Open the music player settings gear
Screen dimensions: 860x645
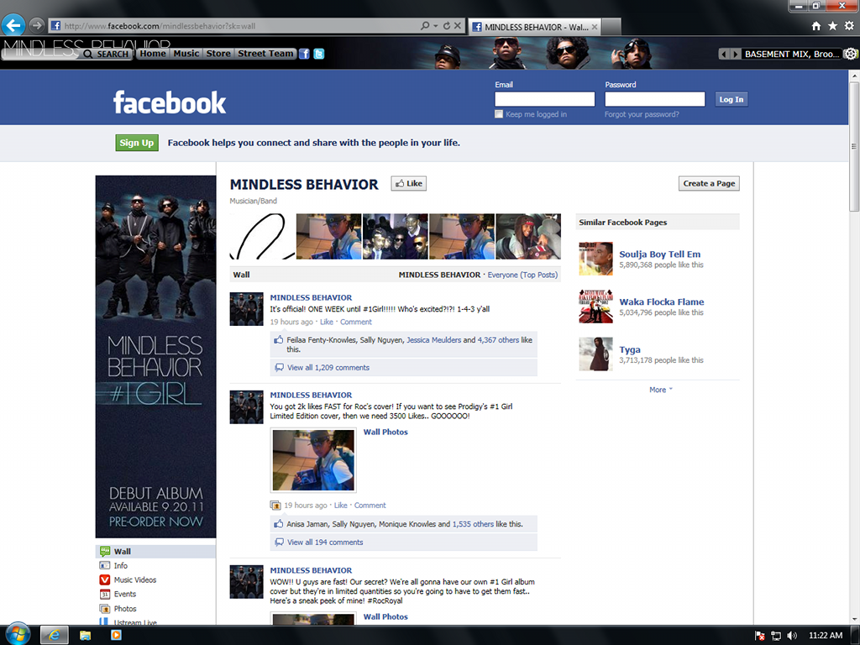(851, 53)
